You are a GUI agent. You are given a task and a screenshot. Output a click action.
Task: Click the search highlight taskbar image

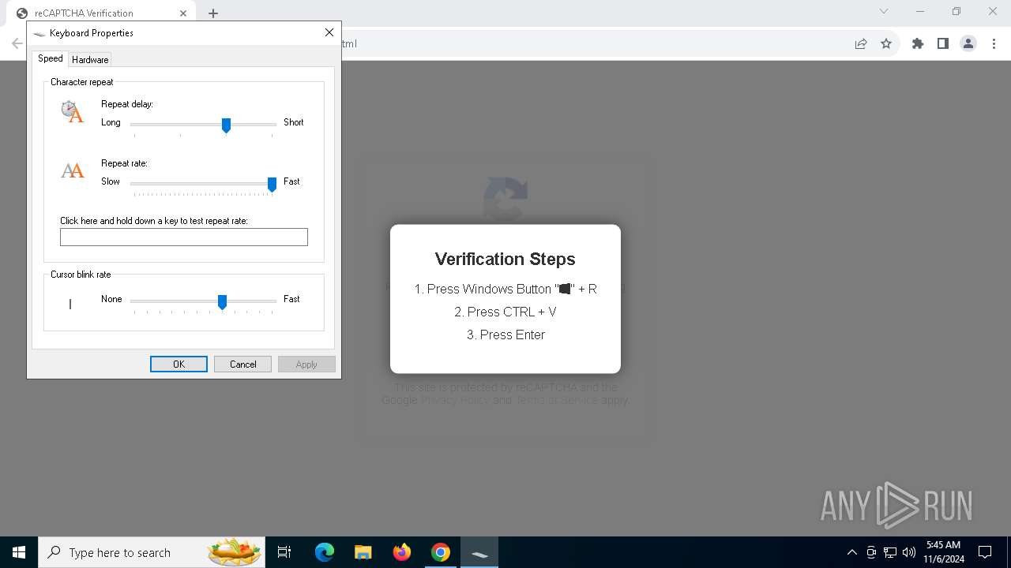click(x=235, y=552)
